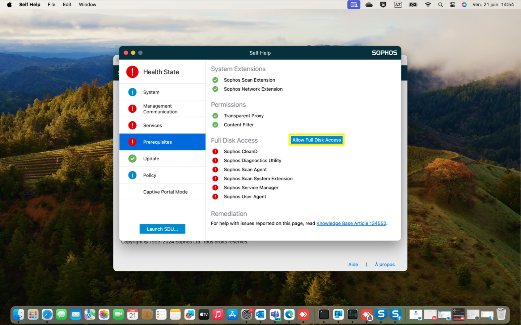Open the Sophos shield menu bar icon
521x325 pixels.
click(383, 5)
